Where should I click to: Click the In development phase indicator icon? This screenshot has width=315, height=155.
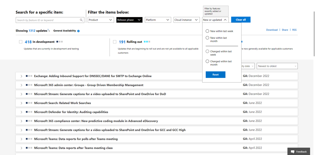pos(60,42)
